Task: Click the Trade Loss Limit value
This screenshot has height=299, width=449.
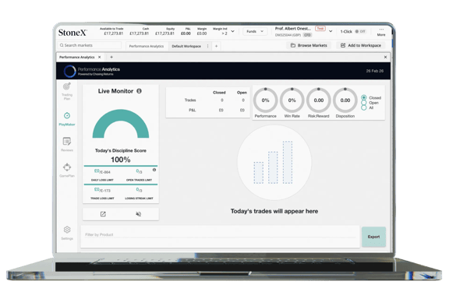Action: (102, 190)
